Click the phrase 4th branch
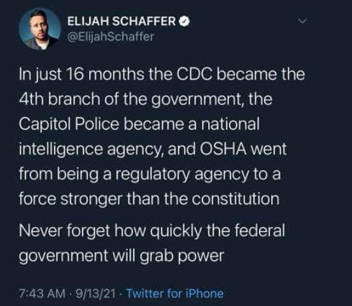Viewport: 352px width, 306px height. pyautogui.click(x=59, y=99)
